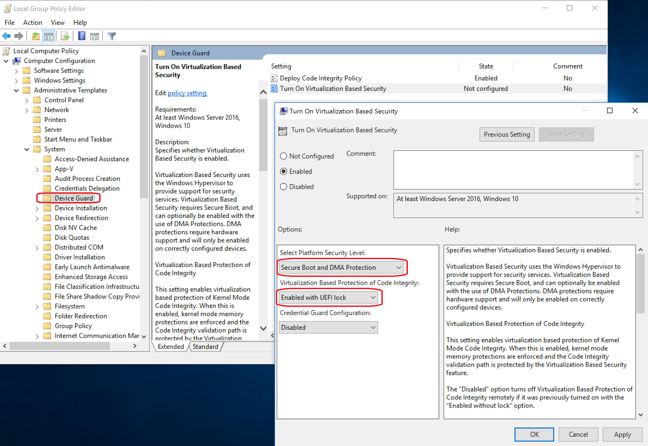Image resolution: width=648 pixels, height=446 pixels.
Task: Click the Disk Quotas folder icon
Action: pyautogui.click(x=47, y=237)
